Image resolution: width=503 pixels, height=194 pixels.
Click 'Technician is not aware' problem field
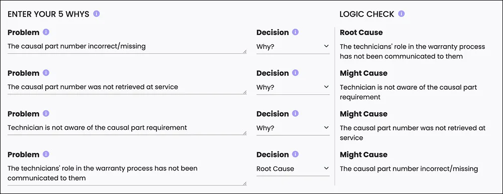point(127,128)
